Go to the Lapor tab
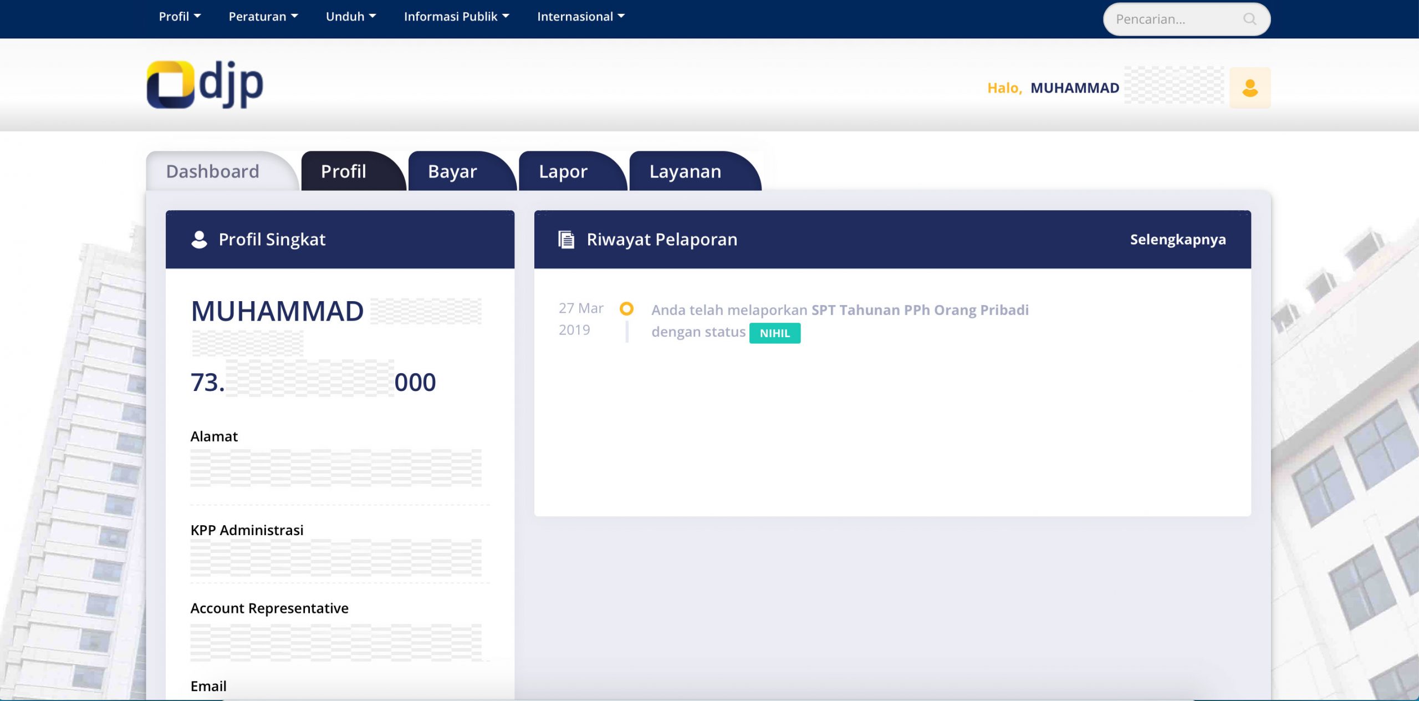The height and width of the screenshot is (701, 1419). tap(563, 171)
